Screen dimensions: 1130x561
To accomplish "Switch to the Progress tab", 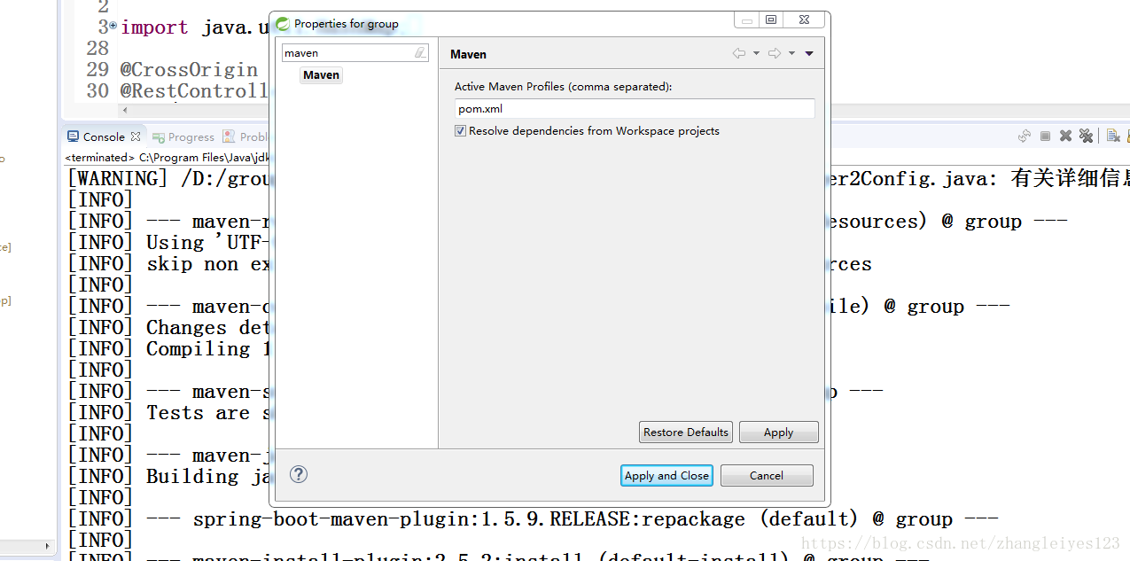I will pyautogui.click(x=183, y=136).
